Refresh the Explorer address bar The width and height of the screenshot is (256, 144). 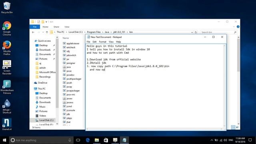tap(196, 32)
